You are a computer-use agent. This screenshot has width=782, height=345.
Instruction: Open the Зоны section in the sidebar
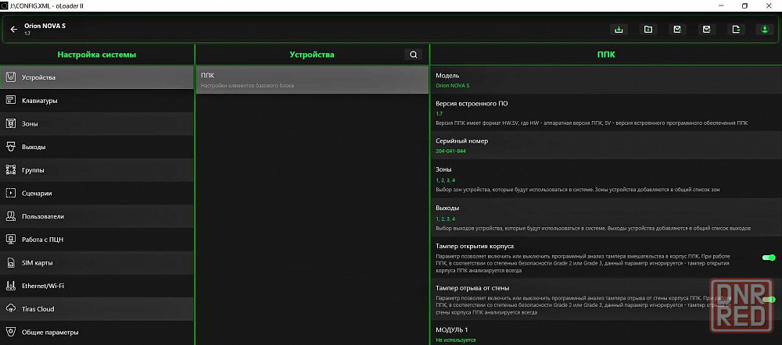97,123
